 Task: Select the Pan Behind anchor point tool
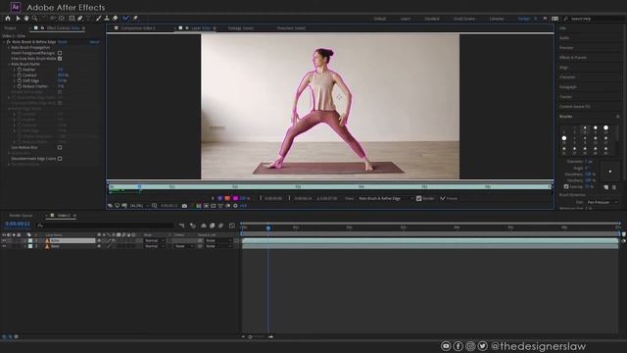pos(61,19)
